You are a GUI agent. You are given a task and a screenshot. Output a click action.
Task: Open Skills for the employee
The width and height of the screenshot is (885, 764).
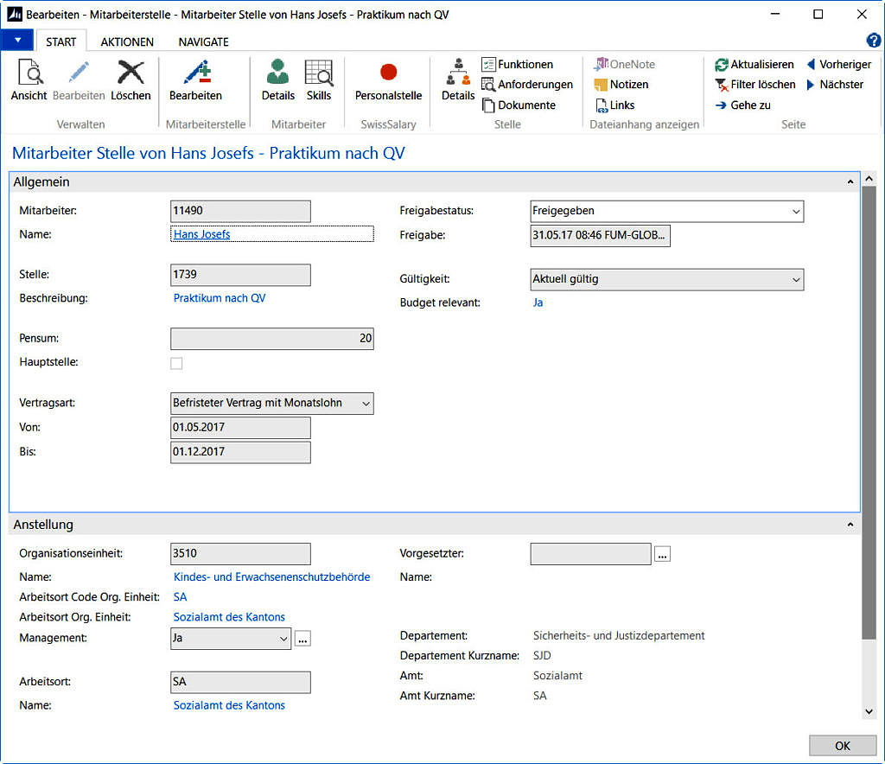pyautogui.click(x=318, y=80)
